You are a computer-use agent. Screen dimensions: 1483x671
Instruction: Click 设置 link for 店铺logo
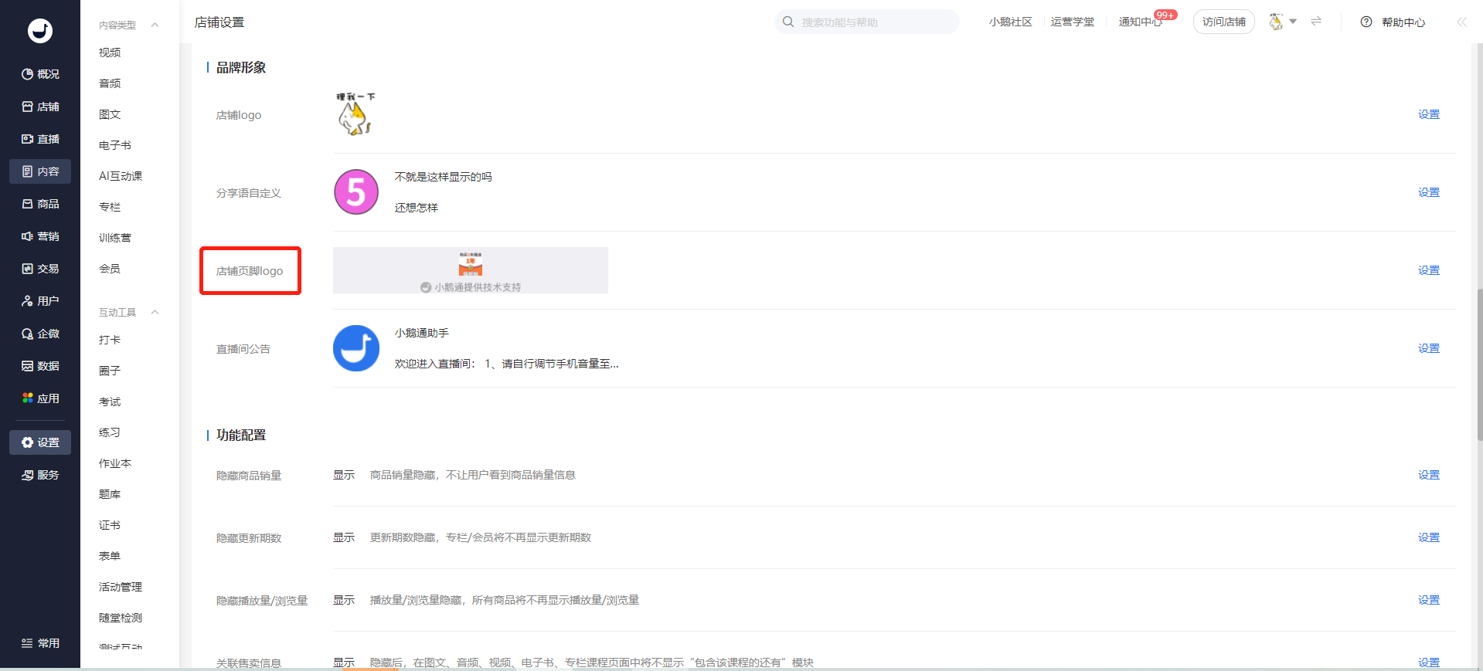(1428, 114)
